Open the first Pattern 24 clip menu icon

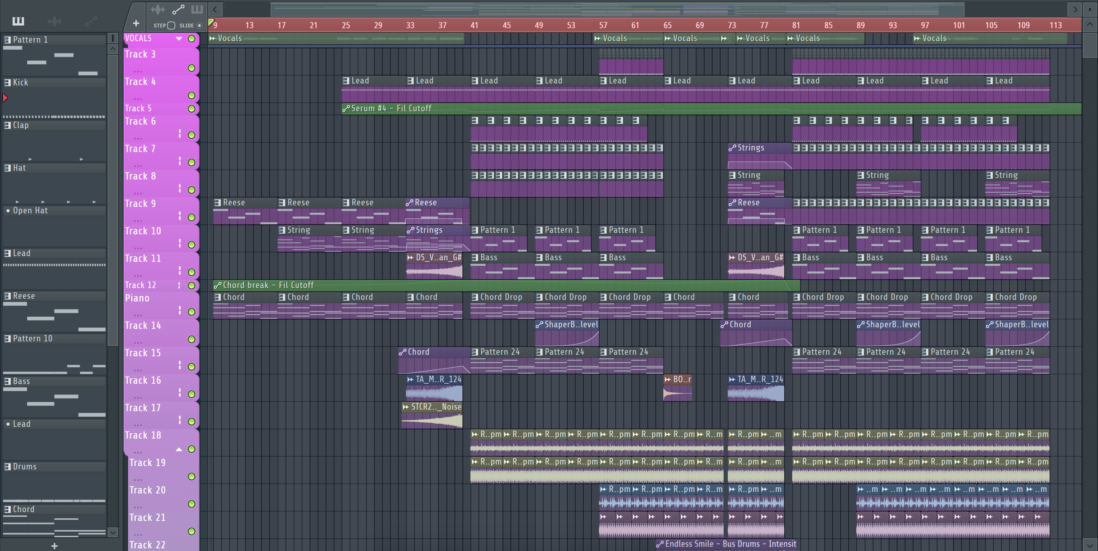[x=475, y=352]
